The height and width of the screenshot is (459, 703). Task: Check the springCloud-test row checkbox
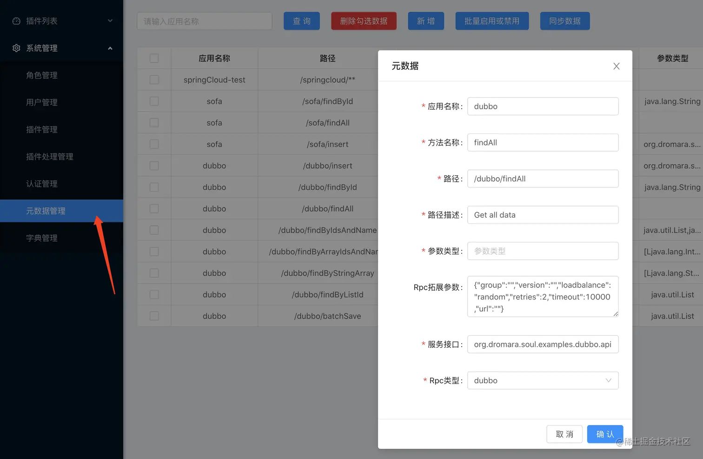(154, 80)
